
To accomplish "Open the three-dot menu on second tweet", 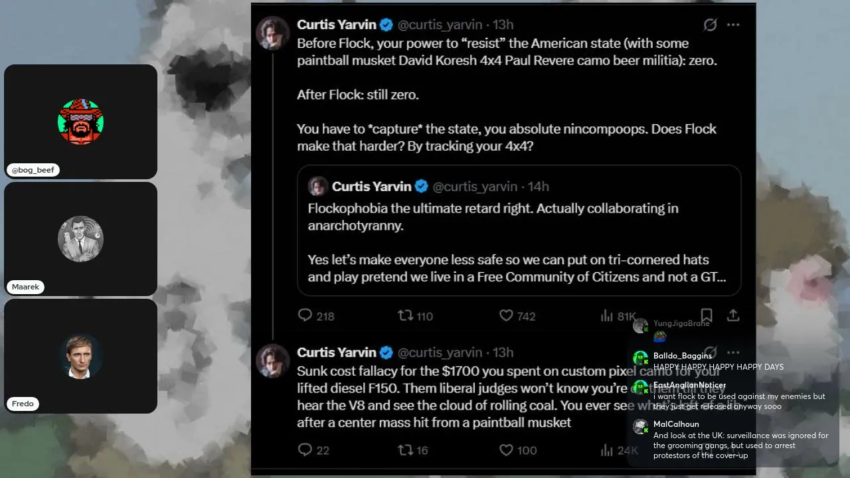I will coord(733,353).
